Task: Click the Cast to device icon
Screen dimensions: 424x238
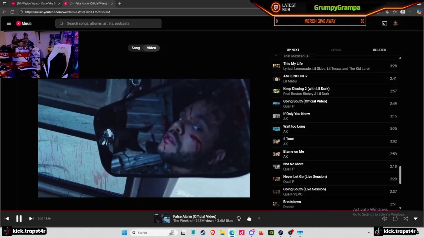Action: point(385,23)
